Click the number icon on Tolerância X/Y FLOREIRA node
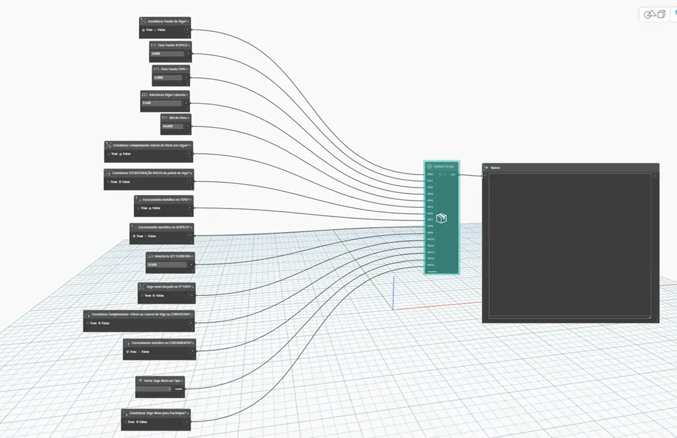 [150, 257]
